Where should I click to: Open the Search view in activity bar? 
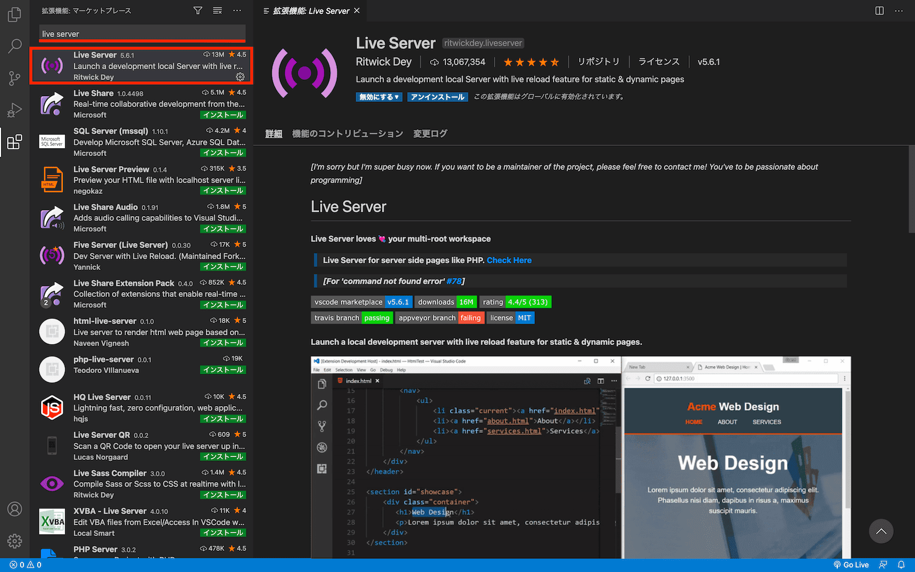click(x=15, y=46)
